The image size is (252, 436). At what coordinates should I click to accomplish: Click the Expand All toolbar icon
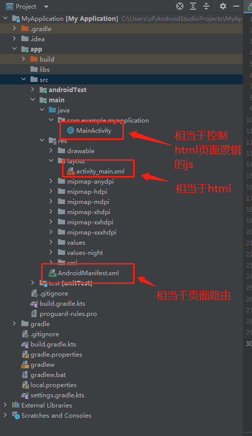[193, 6]
